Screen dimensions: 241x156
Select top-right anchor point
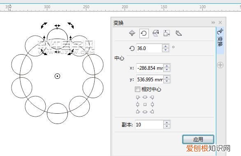(152, 97)
